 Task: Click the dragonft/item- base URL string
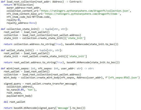click(82, 14)
